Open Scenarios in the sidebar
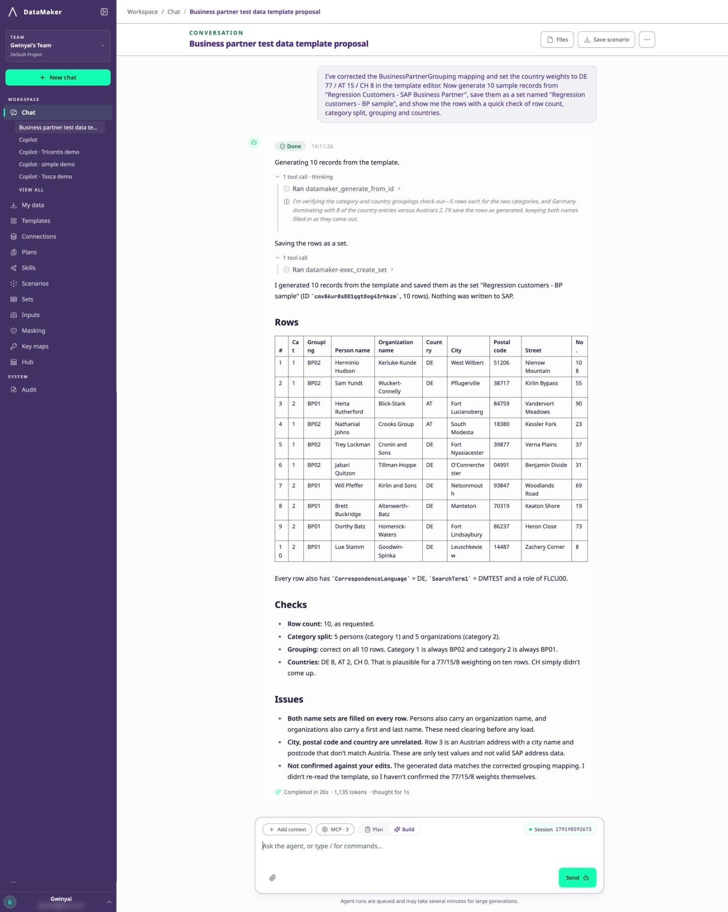 point(58,284)
